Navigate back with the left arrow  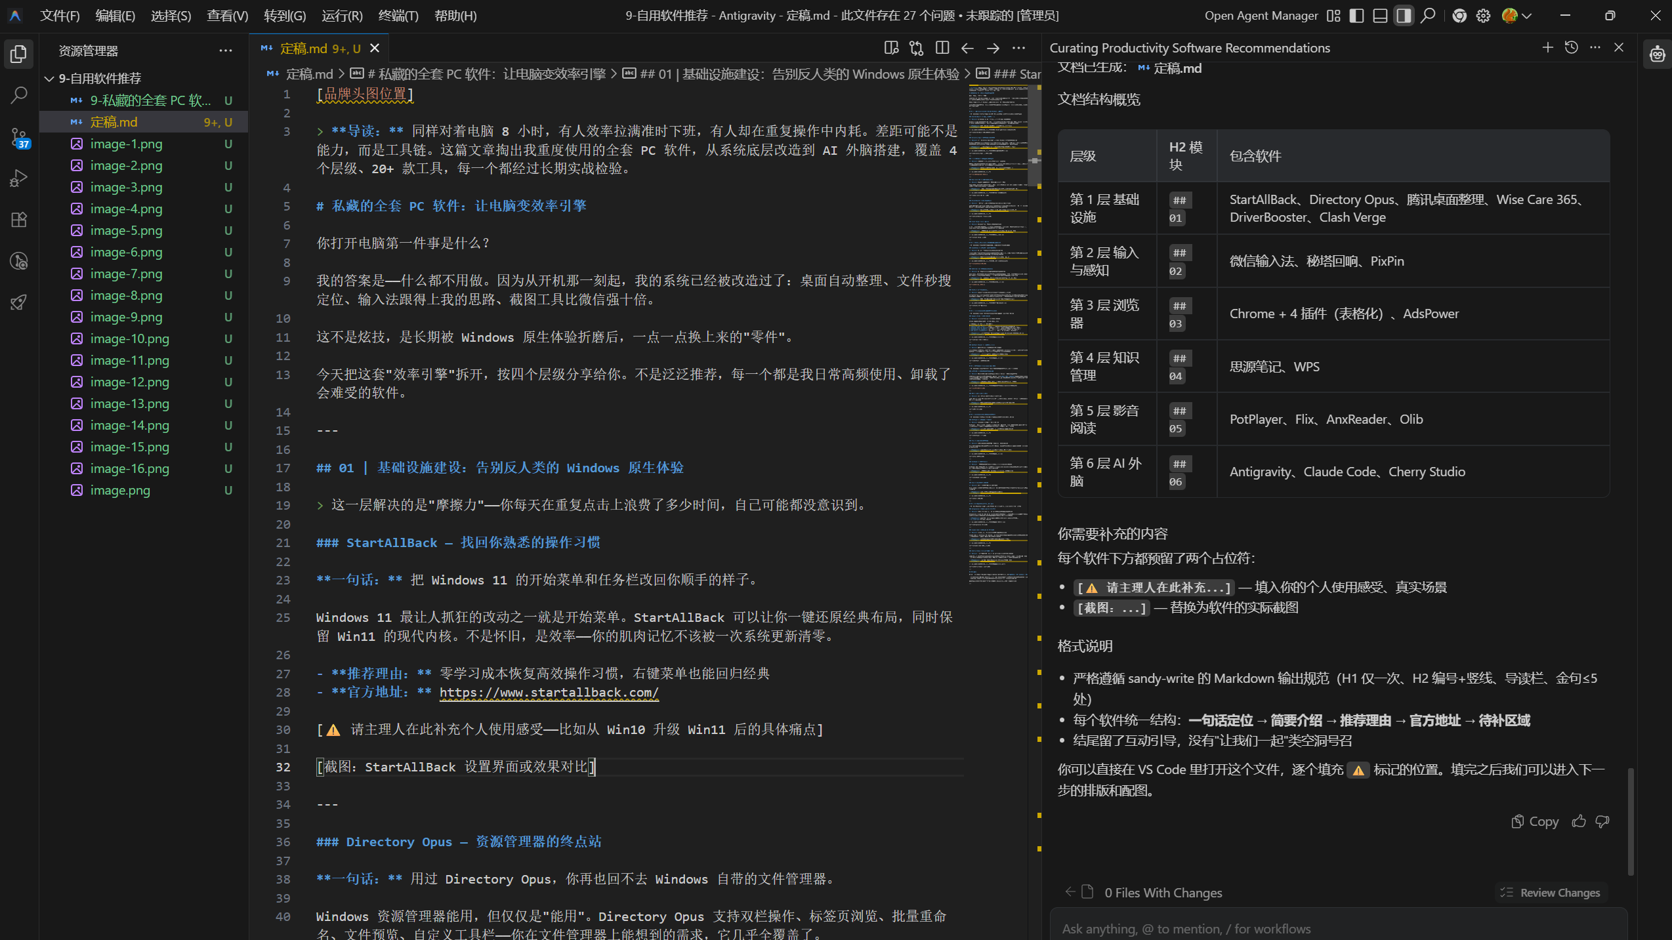tap(967, 48)
